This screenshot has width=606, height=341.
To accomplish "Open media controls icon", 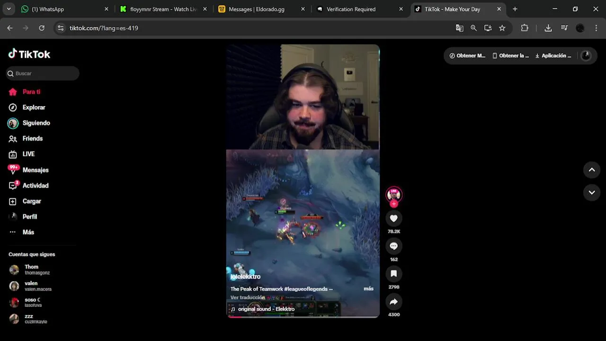I will (x=564, y=28).
